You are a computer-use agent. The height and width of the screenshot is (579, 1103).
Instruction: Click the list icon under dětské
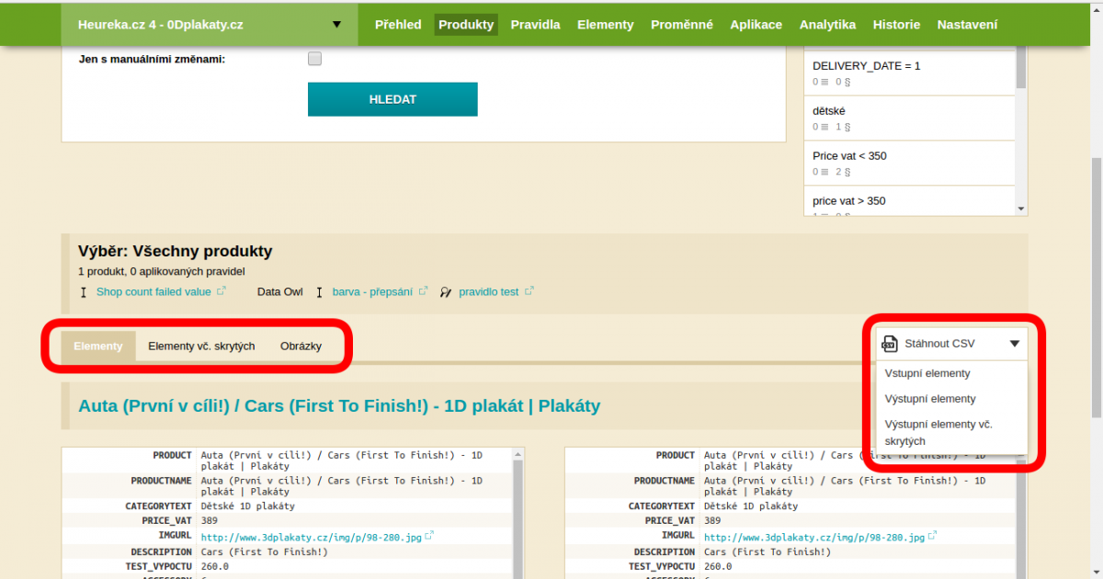tap(826, 127)
